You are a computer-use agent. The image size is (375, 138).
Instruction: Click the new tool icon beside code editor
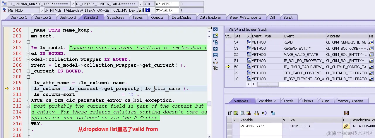click(x=215, y=36)
